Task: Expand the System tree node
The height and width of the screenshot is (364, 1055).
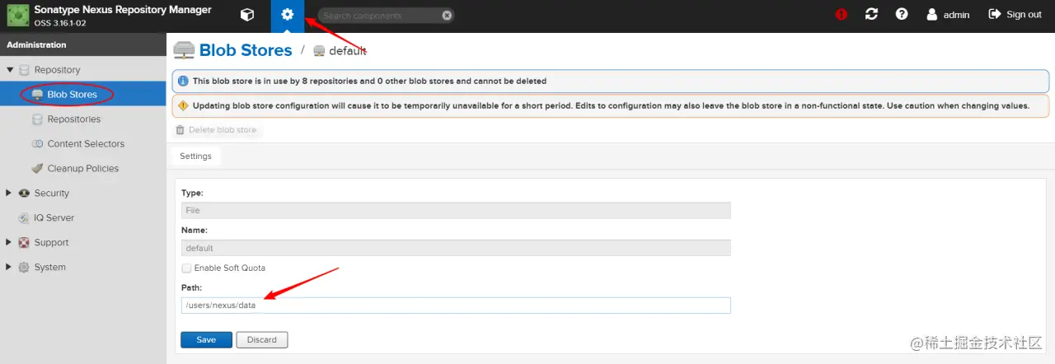Action: [x=9, y=267]
